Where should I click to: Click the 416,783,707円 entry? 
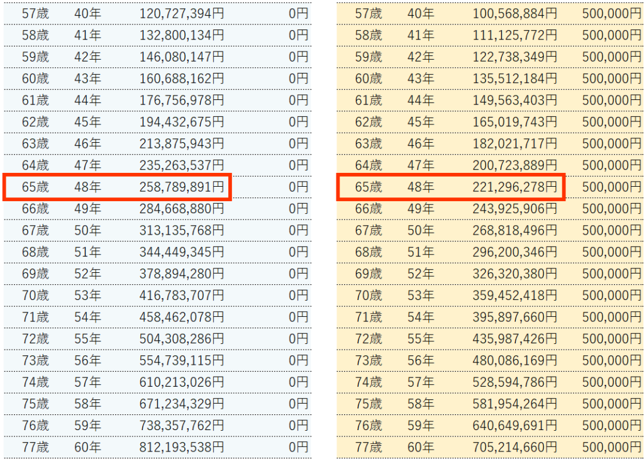(181, 296)
